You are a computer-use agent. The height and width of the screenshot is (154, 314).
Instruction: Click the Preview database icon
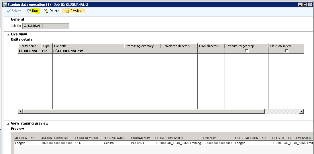click(67, 11)
